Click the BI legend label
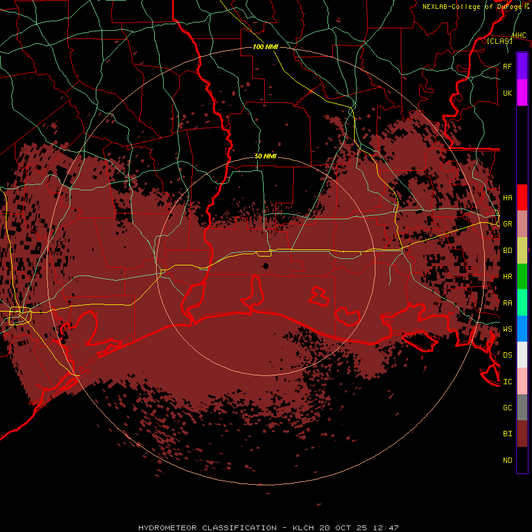Viewport: 532px width, 532px height. (508, 434)
